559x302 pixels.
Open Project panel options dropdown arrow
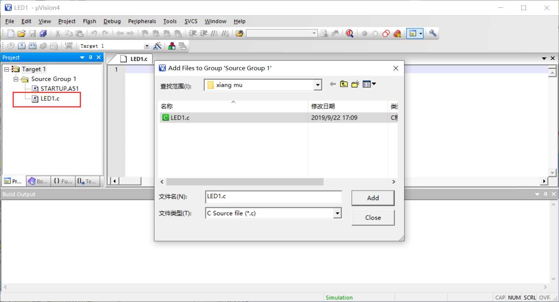coord(82,57)
